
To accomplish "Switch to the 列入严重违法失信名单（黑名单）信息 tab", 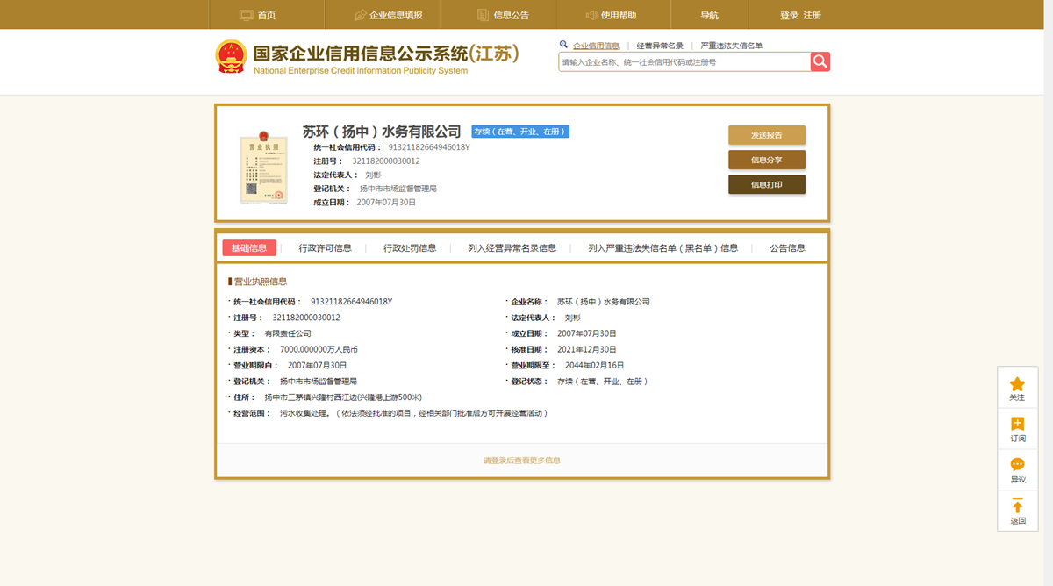I will (x=663, y=248).
